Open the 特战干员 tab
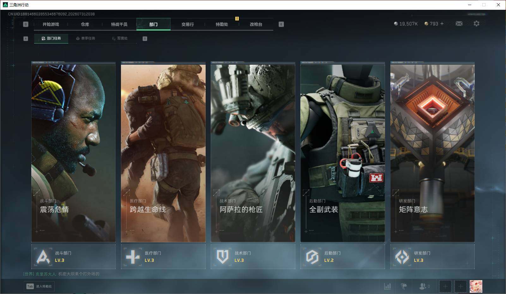The width and height of the screenshot is (506, 294). [119, 24]
